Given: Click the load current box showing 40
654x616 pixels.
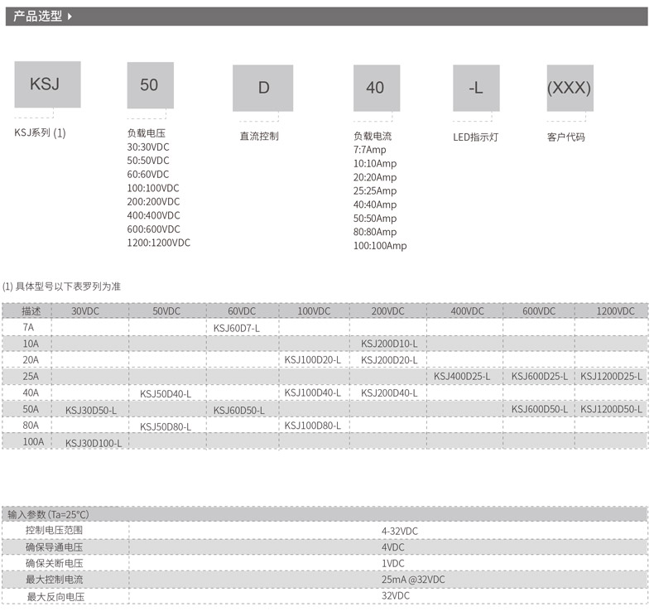Looking at the screenshot, I should tap(376, 88).
